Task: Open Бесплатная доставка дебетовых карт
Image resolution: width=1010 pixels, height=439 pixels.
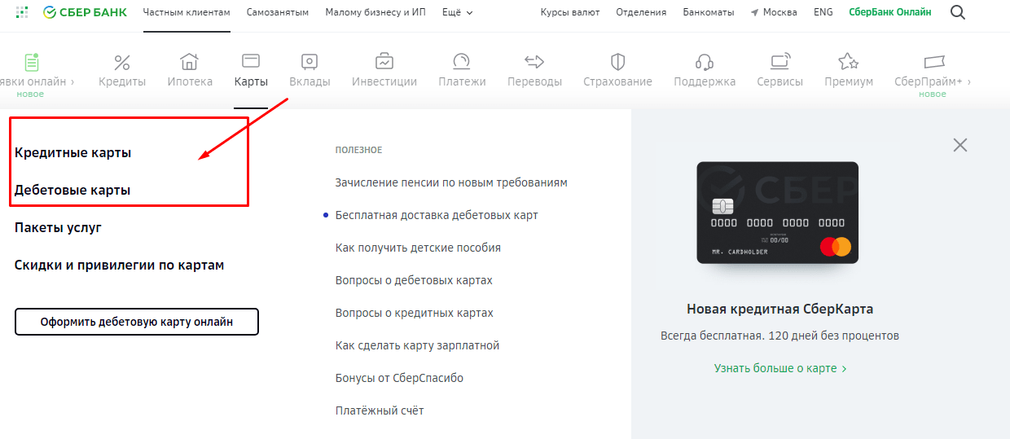Action: [x=437, y=215]
